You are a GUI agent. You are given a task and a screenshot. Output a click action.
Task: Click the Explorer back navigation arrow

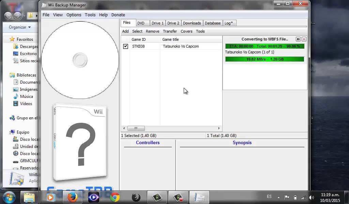8,16
